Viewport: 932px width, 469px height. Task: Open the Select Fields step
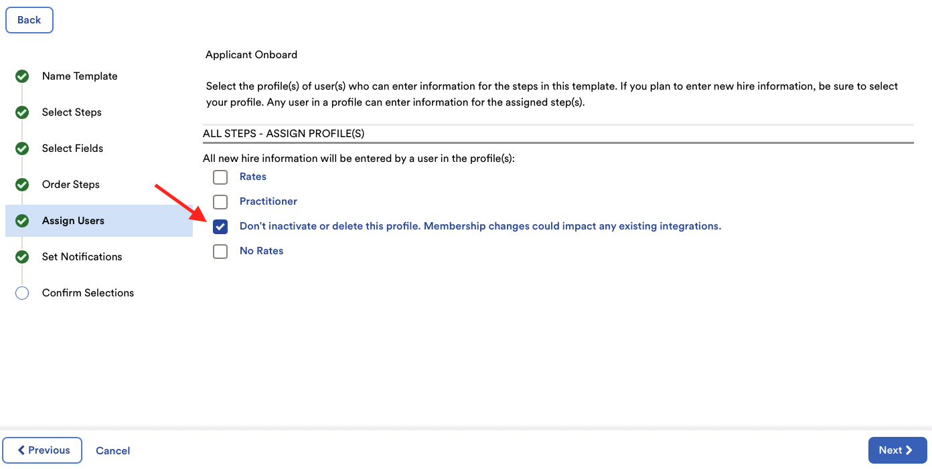pos(72,149)
